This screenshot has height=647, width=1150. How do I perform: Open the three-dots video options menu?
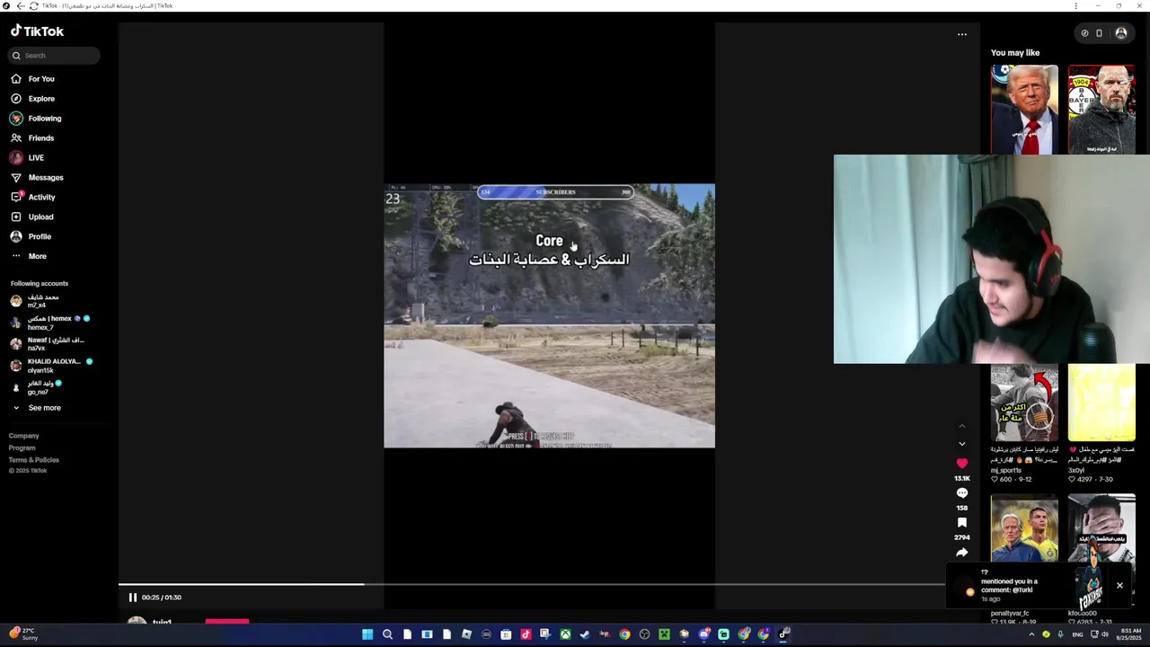tap(962, 35)
